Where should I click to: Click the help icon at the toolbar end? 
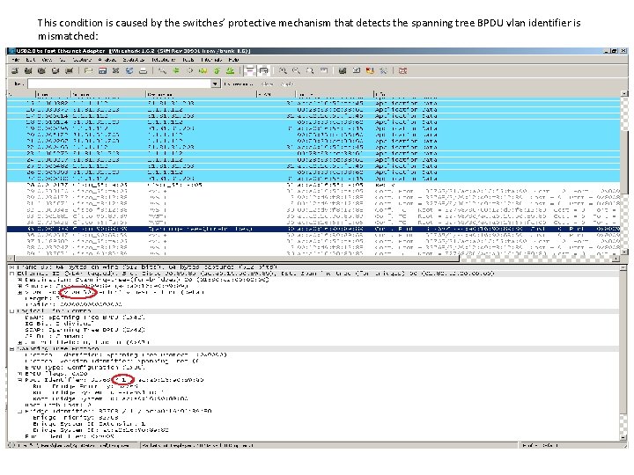pos(402,70)
